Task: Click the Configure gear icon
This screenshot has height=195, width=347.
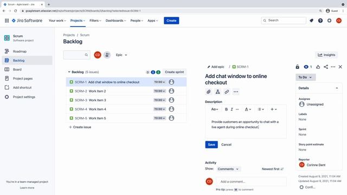Action: [301, 187]
